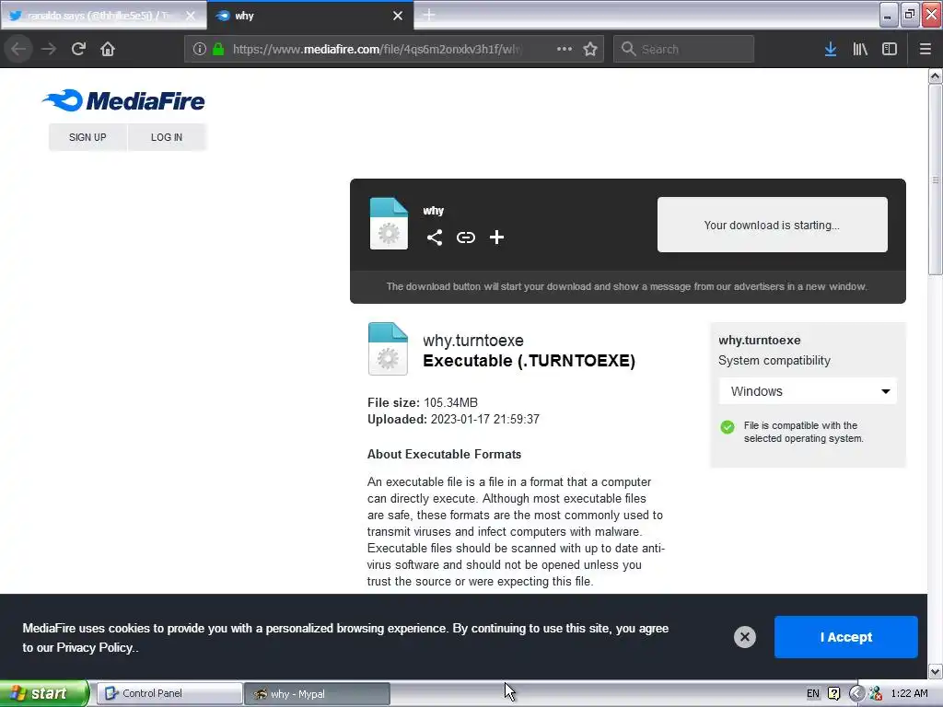Viewport: 943px width, 707px height.
Task: Click the network connection tray icon
Action: [x=876, y=693]
